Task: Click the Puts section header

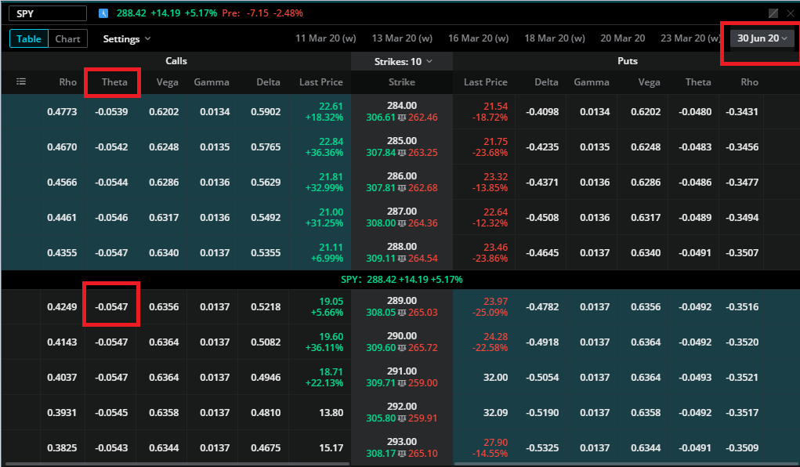Action: point(627,61)
